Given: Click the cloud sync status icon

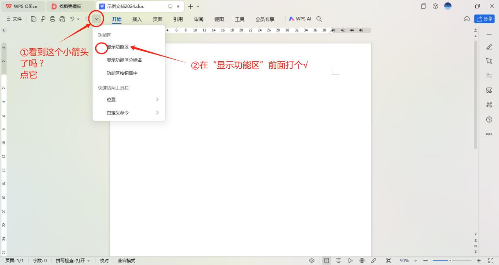Looking at the screenshot, I should pyautogui.click(x=467, y=19).
